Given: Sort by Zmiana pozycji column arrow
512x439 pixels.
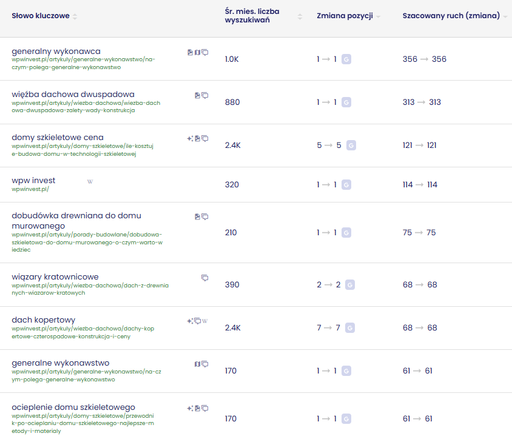Looking at the screenshot, I should (x=378, y=16).
